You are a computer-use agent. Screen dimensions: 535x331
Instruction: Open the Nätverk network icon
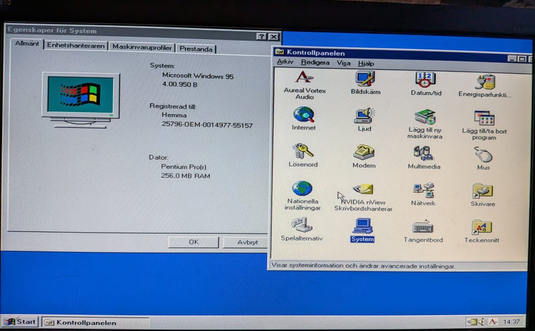[x=423, y=191]
